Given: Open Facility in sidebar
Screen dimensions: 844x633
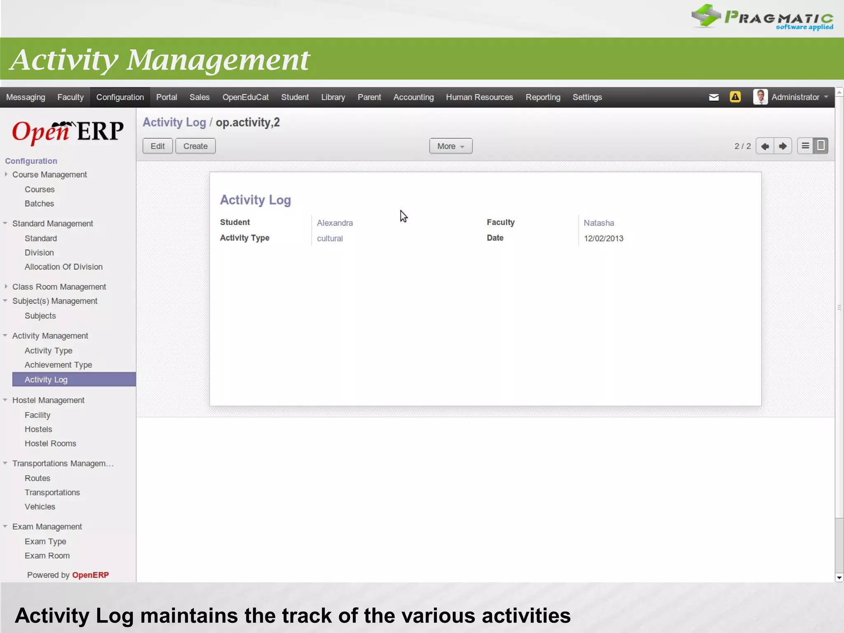Looking at the screenshot, I should pos(38,415).
